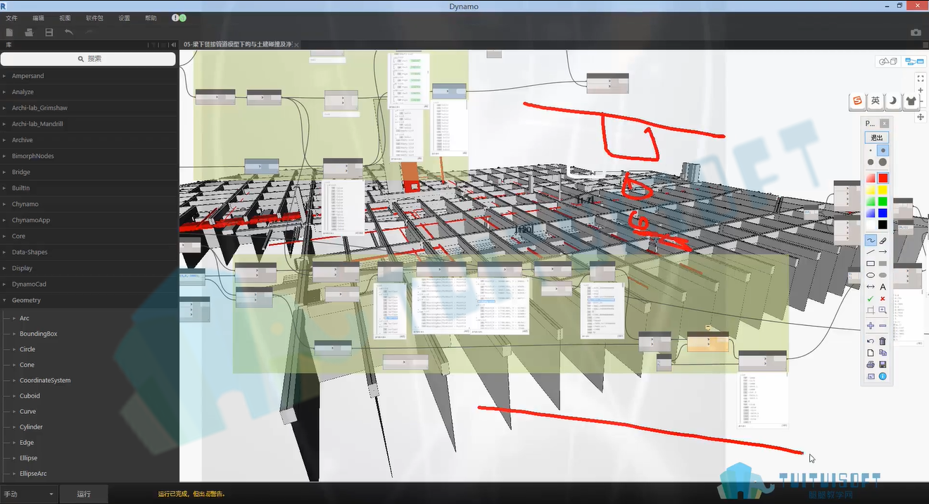Image resolution: width=929 pixels, height=504 pixels.
Task: Switch to graph view navigation
Action: pyautogui.click(x=914, y=62)
